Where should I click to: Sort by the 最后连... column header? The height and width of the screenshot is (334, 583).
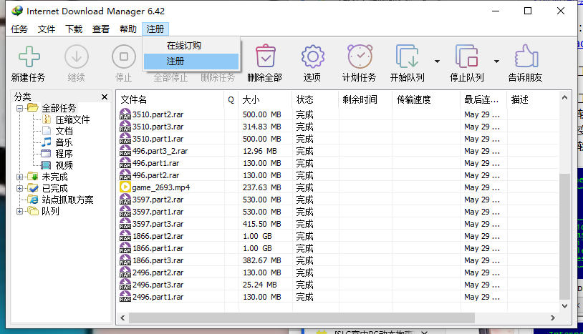(483, 99)
